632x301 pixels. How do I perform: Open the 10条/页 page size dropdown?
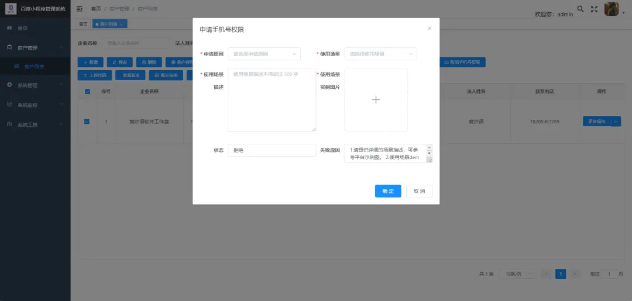(517, 274)
